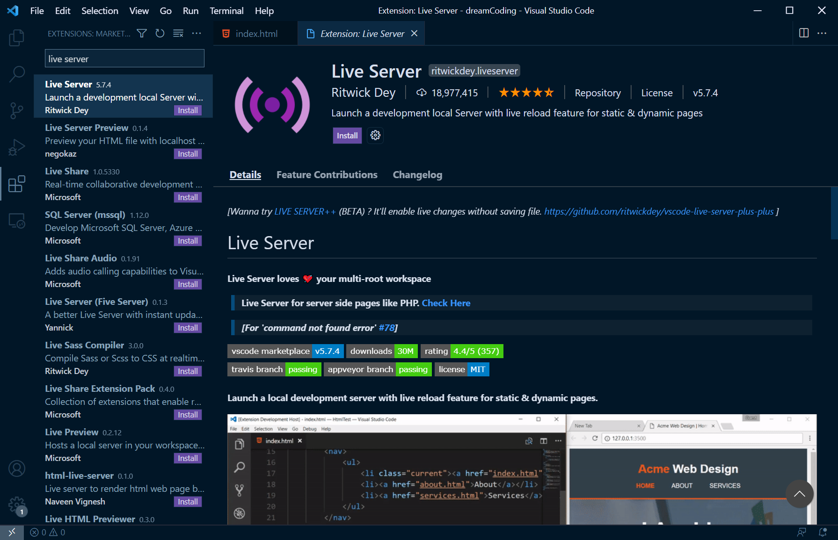Open the Run menu
The width and height of the screenshot is (838, 540).
tap(190, 10)
